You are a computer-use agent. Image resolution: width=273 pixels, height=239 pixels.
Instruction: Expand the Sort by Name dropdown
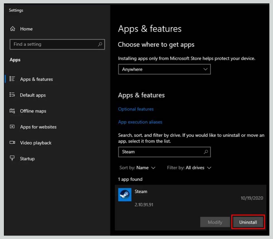pyautogui.click(x=137, y=168)
